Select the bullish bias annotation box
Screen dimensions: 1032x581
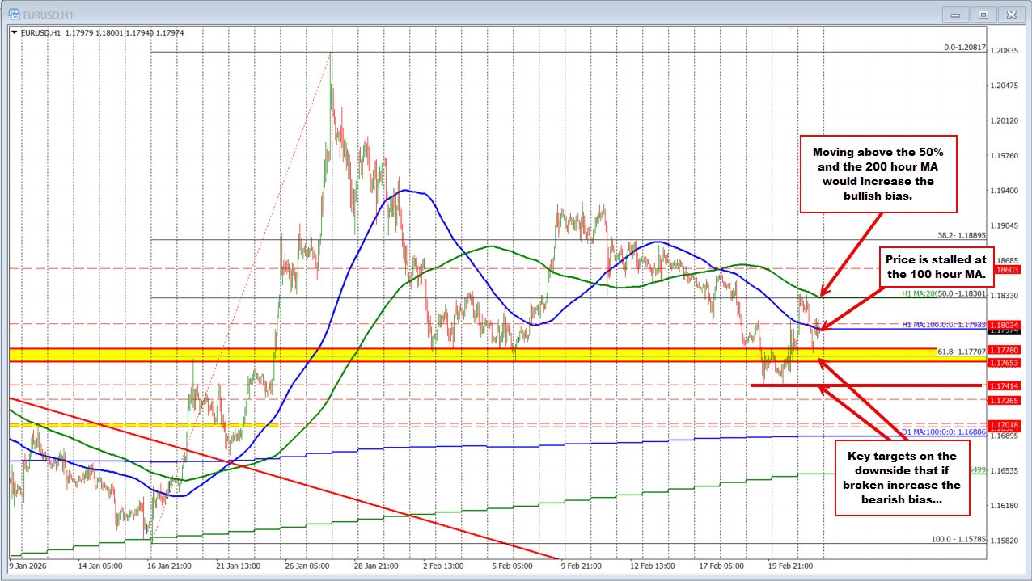pyautogui.click(x=878, y=174)
